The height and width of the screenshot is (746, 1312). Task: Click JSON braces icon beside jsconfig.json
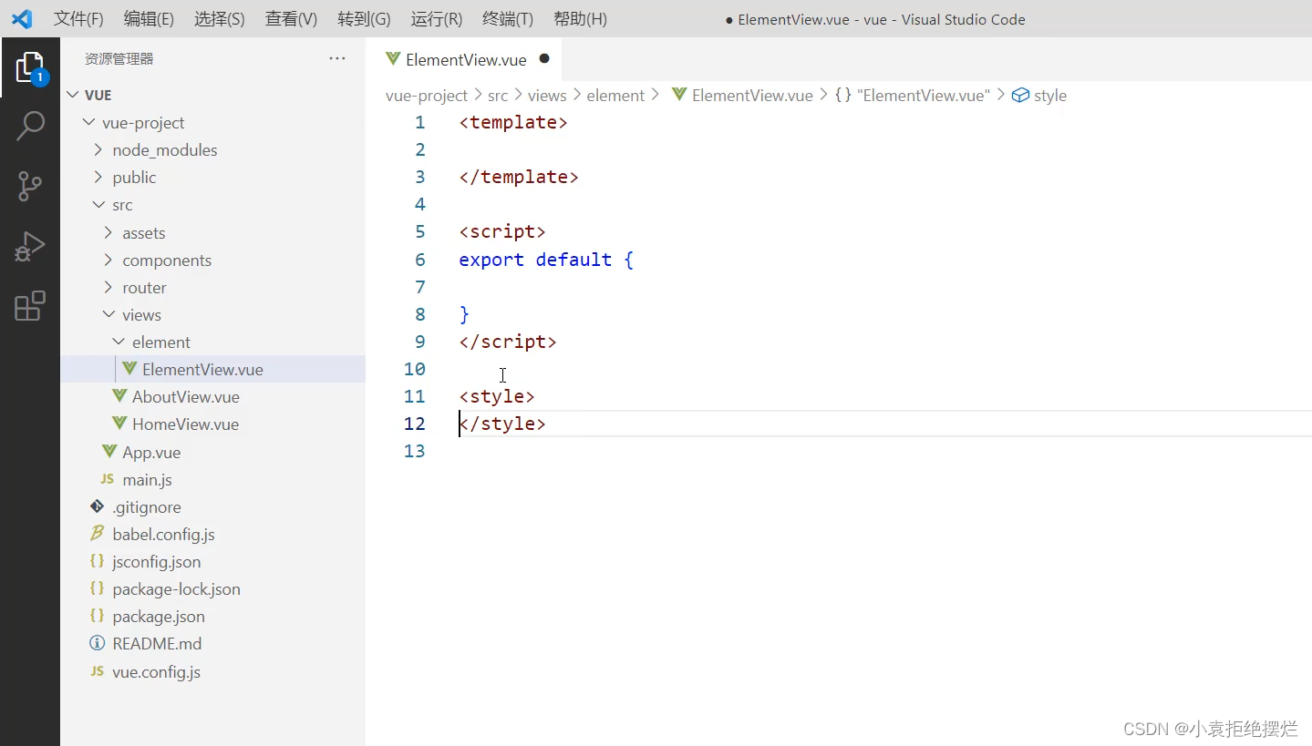pyautogui.click(x=98, y=561)
